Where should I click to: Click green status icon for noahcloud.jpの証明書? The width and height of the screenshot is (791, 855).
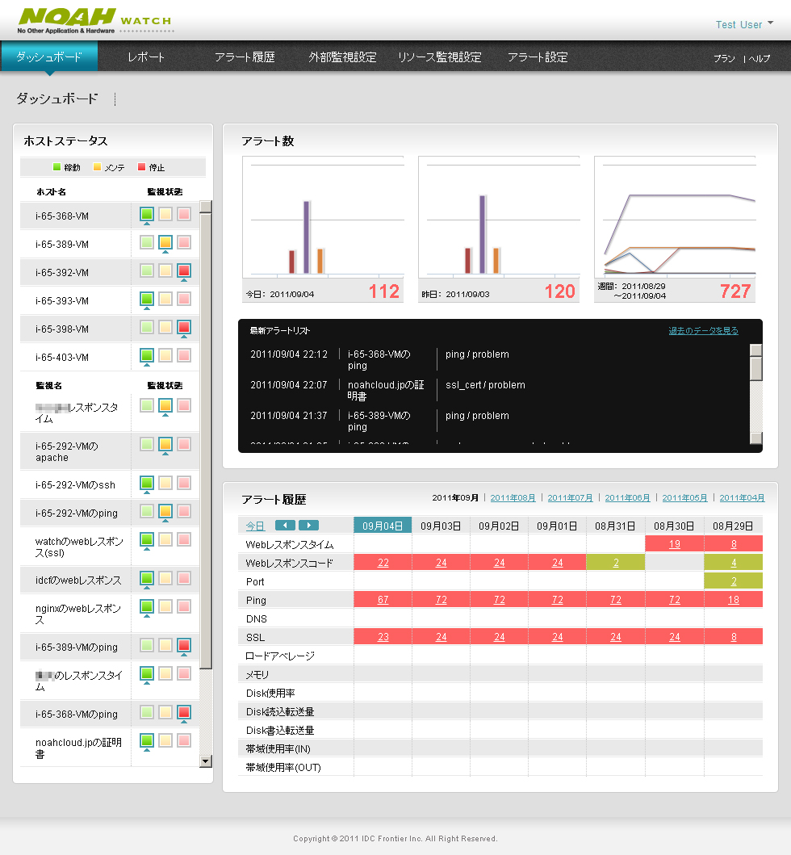click(147, 740)
